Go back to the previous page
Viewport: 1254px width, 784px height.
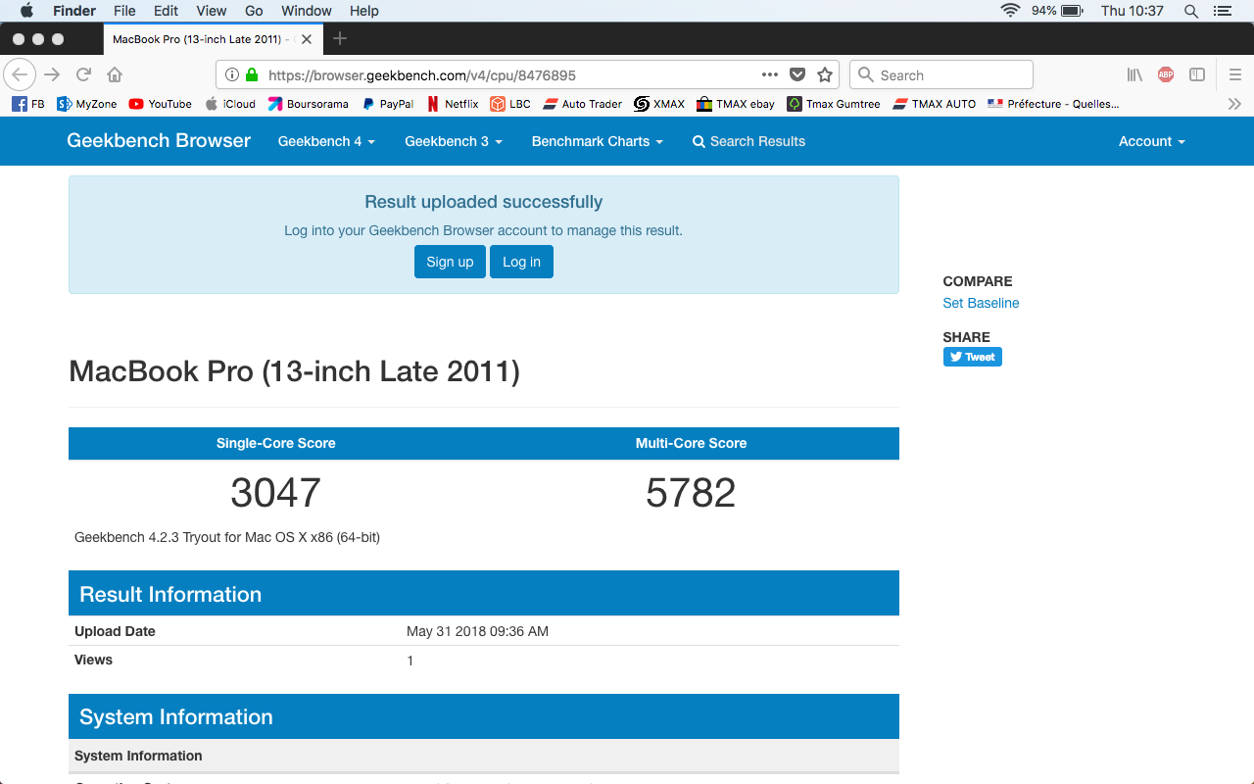20,74
